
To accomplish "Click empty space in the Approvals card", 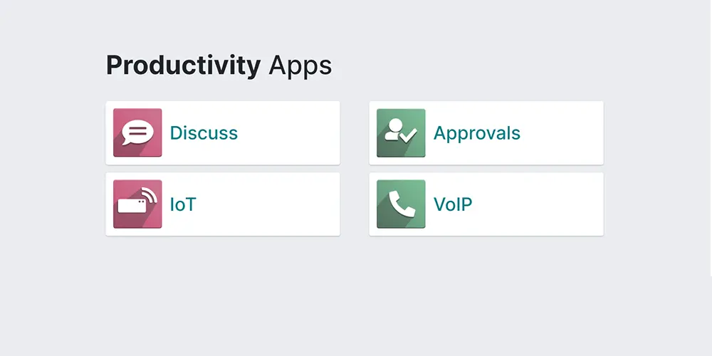I will pyautogui.click(x=562, y=133).
